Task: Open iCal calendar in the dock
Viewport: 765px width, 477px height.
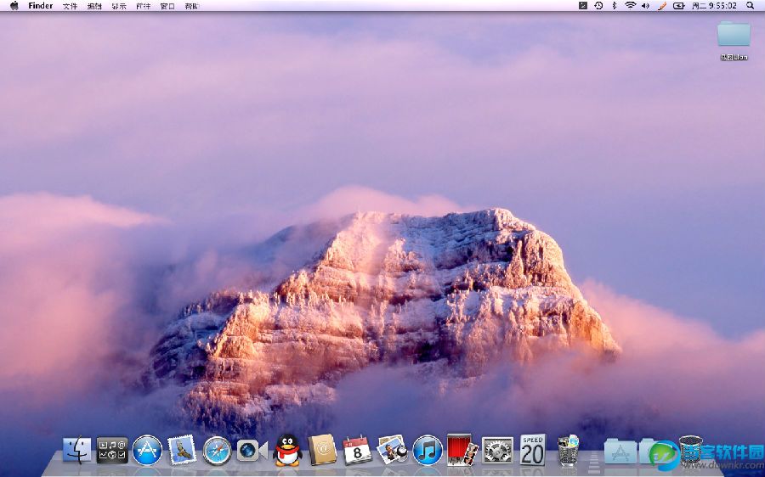Action: click(358, 450)
